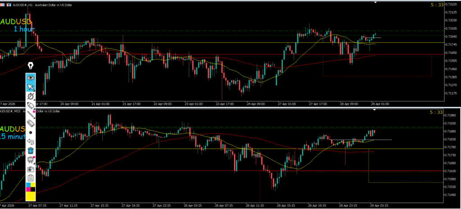Viewport: 461px width, 209px height.
Task: Select the eraser tool
Action: (x=31, y=124)
